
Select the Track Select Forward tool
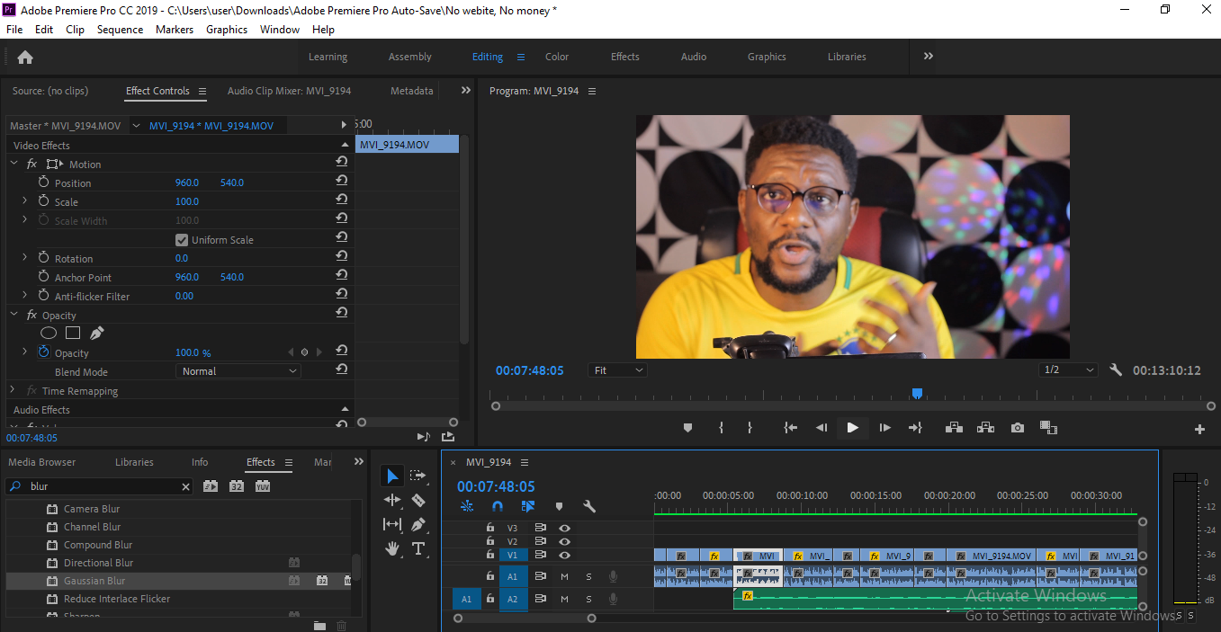417,476
